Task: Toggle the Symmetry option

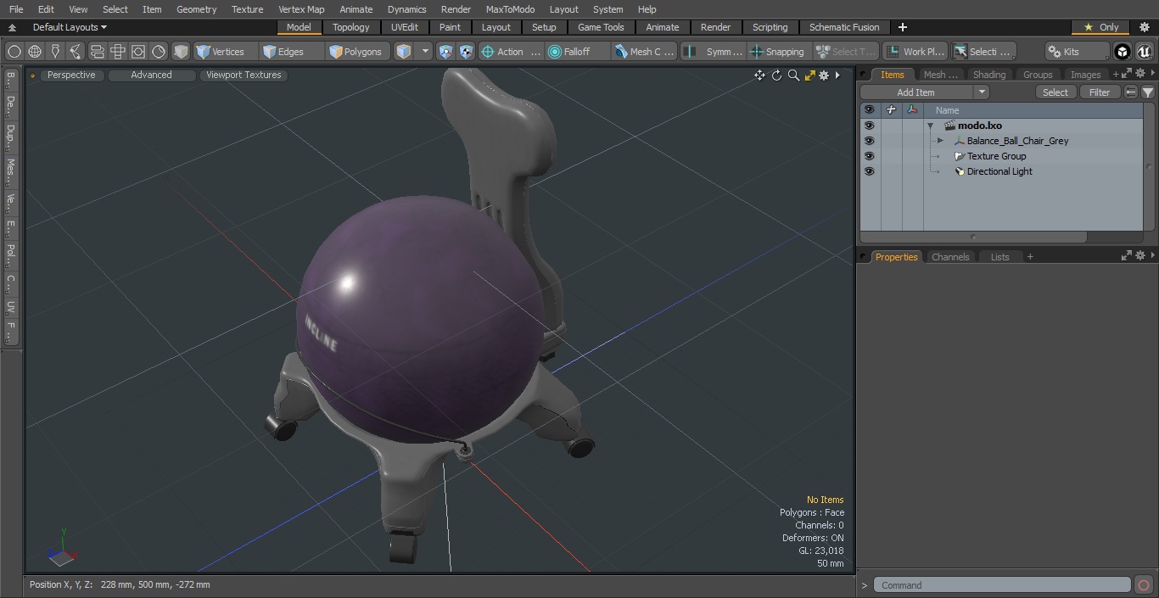Action: click(714, 52)
